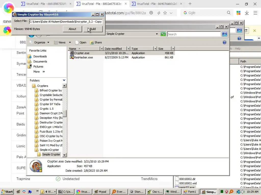The width and height of the screenshot is (261, 195).
Task: Open the About dialog in Simple Crypter
Action: [x=72, y=29]
